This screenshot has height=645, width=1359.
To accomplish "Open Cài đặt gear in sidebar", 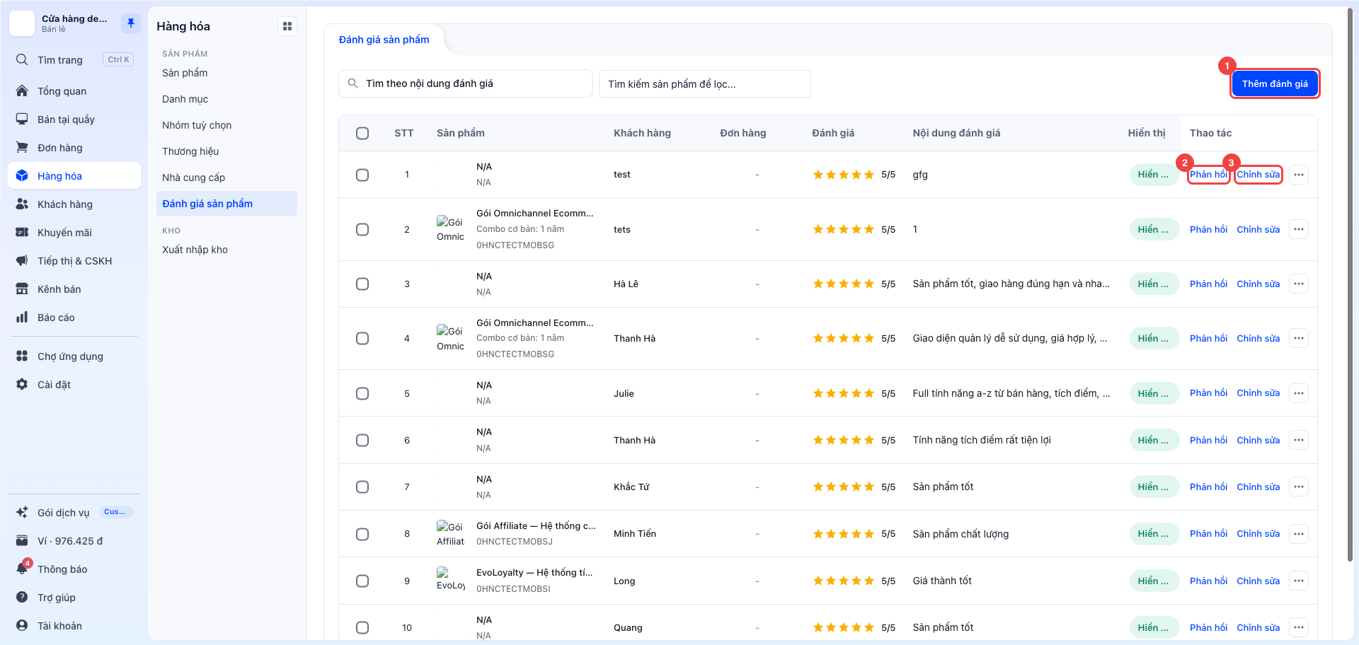I will [22, 385].
